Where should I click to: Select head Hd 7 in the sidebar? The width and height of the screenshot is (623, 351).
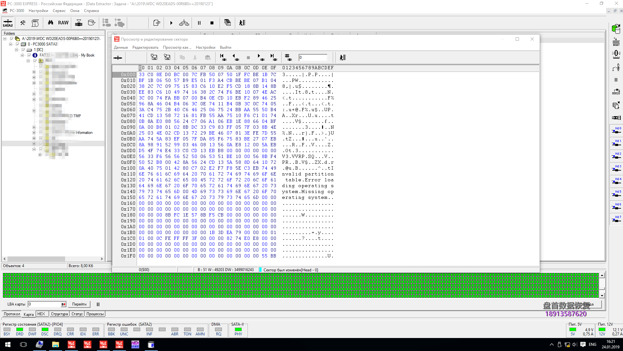(616, 219)
